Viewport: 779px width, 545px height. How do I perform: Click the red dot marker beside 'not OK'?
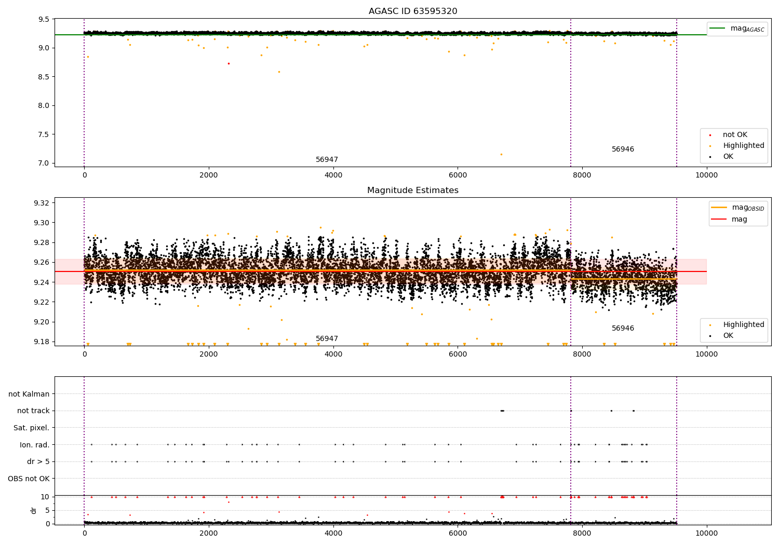[710, 135]
